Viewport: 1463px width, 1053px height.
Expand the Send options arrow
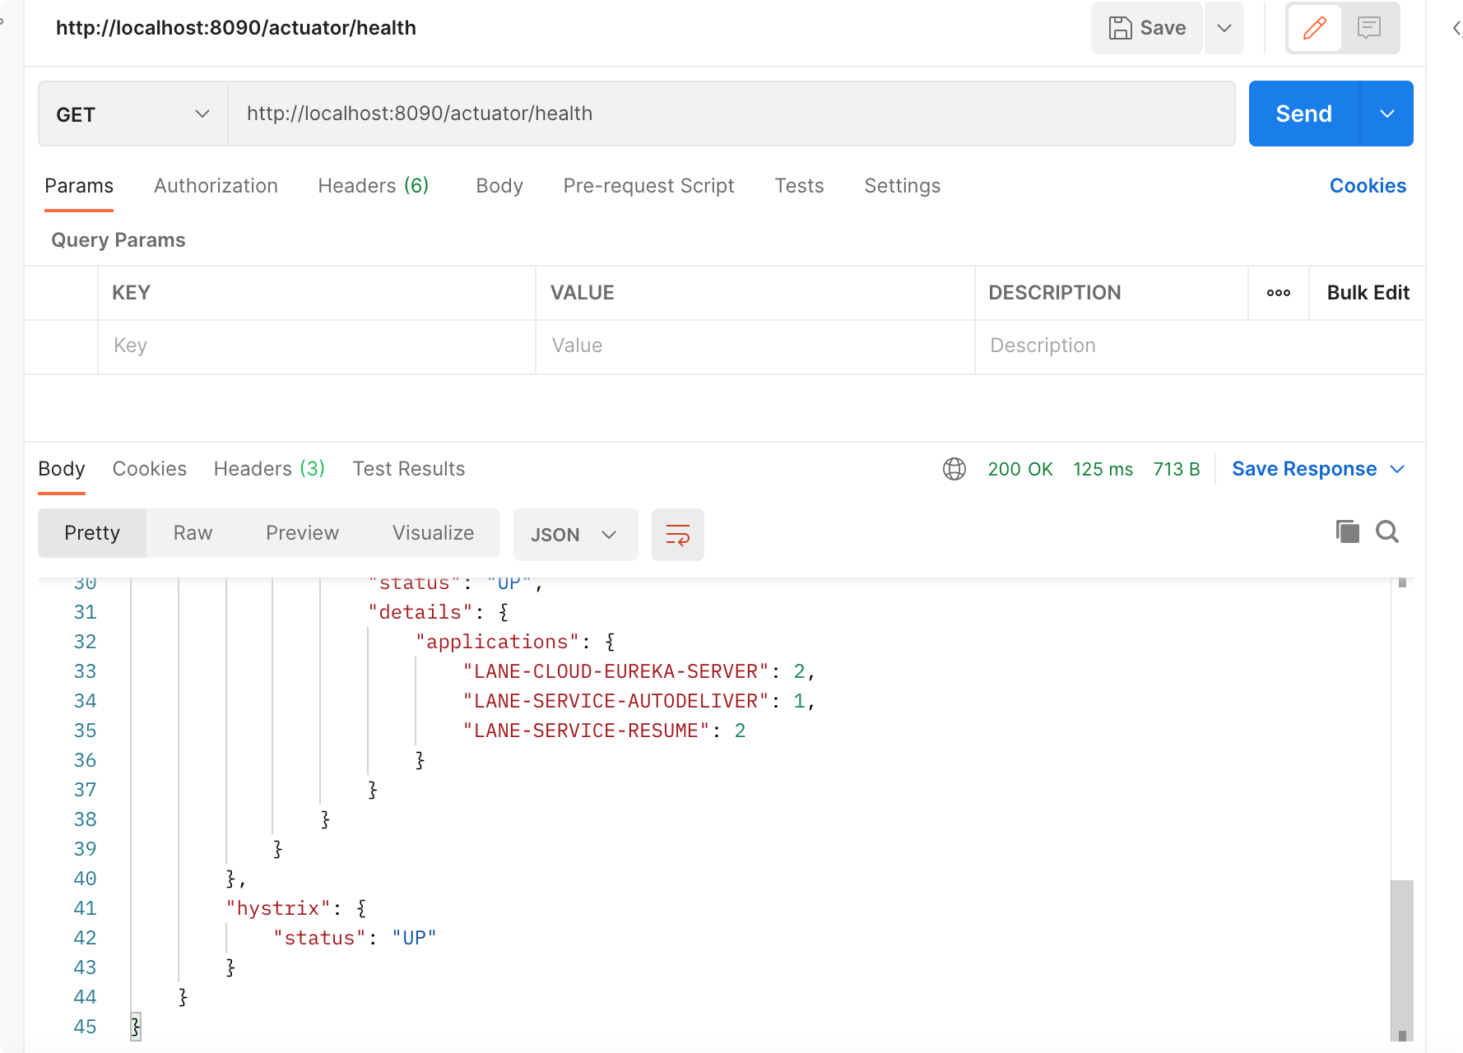[1387, 114]
